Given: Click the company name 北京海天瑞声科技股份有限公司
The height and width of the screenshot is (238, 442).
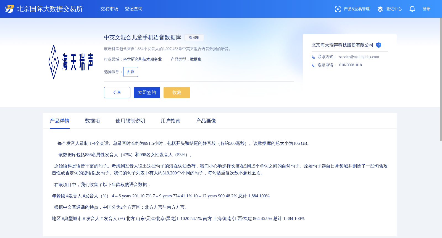Looking at the screenshot, I should pyautogui.click(x=343, y=45).
